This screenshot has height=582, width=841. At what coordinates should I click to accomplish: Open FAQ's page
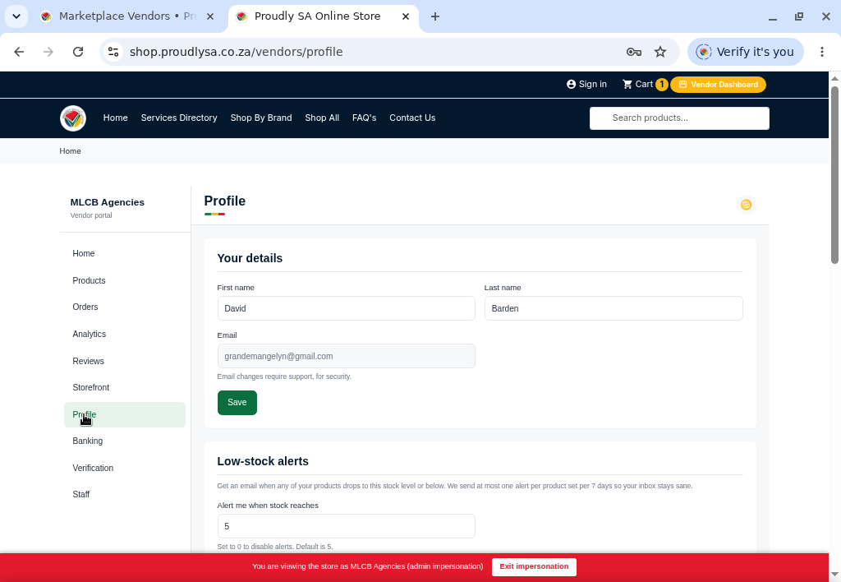pos(364,118)
